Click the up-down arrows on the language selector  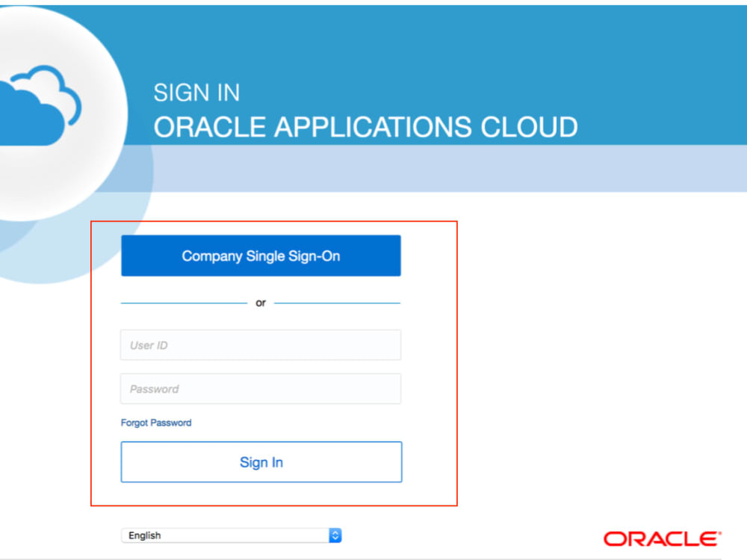(x=335, y=535)
